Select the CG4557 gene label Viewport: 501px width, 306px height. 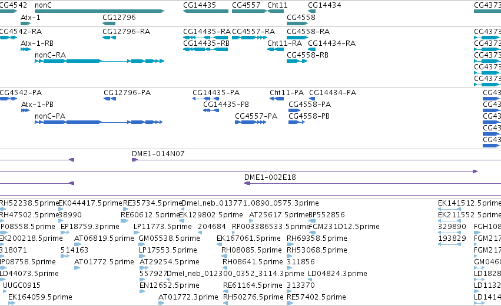246,5
